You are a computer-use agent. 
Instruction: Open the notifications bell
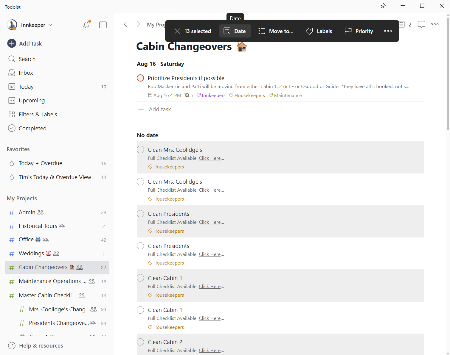[x=86, y=25]
